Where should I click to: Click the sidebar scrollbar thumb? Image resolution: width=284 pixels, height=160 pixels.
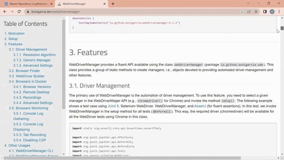[63, 64]
